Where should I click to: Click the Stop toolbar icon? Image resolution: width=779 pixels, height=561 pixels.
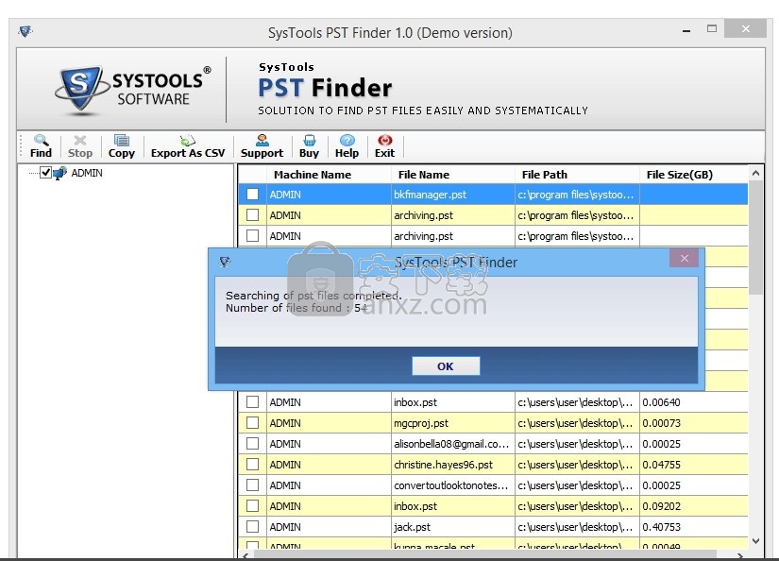80,146
